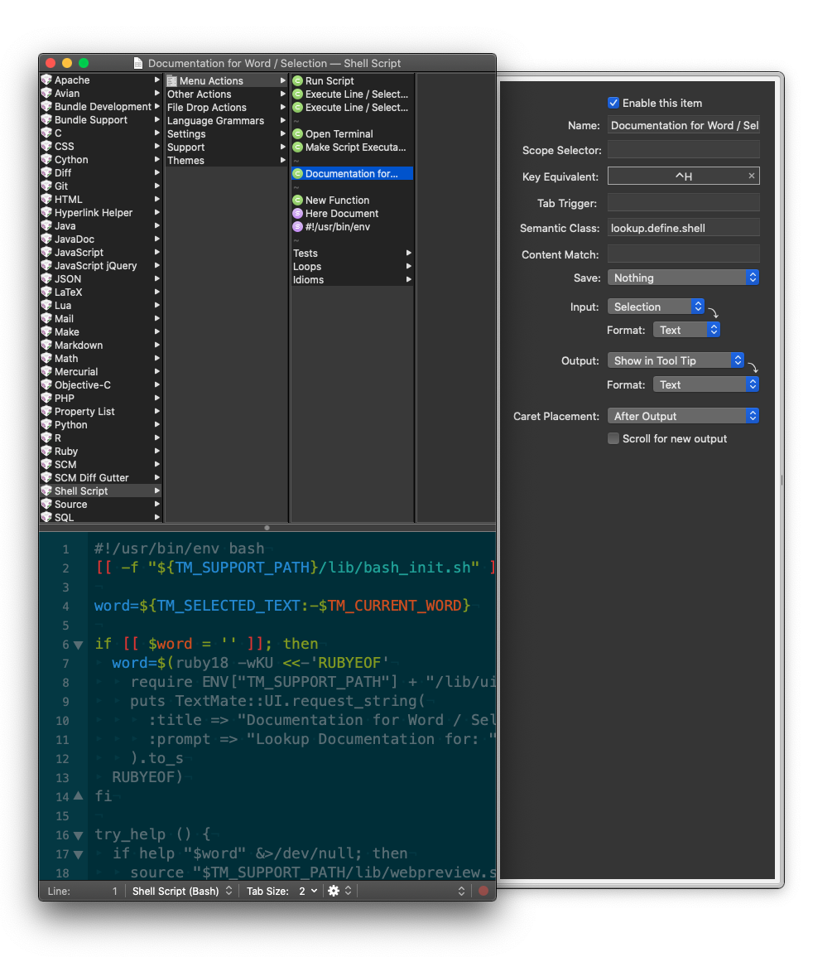This screenshot has height=957, width=837.
Task: Click the JSON bundle icon
Action: [46, 279]
